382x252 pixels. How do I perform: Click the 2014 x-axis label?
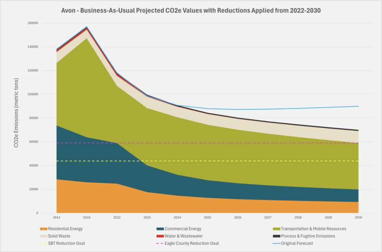pyautogui.click(x=56, y=217)
